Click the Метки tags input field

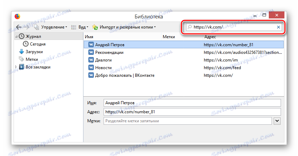tap(187, 121)
